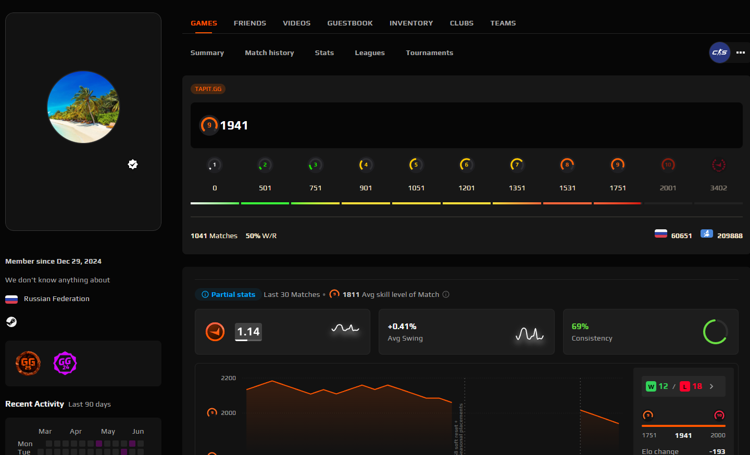Screen dimensions: 750x455
Task: Click the 50% W/R text
Action: (261, 236)
